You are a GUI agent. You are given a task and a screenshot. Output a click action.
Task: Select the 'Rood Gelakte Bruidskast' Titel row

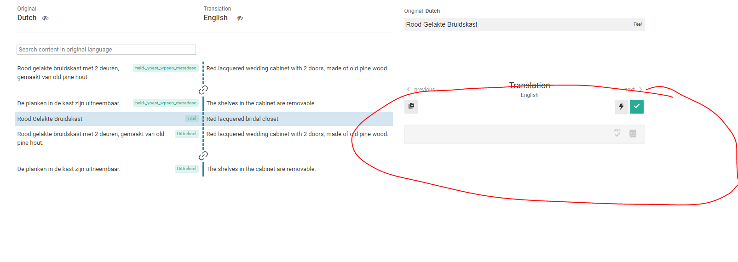pyautogui.click(x=107, y=119)
